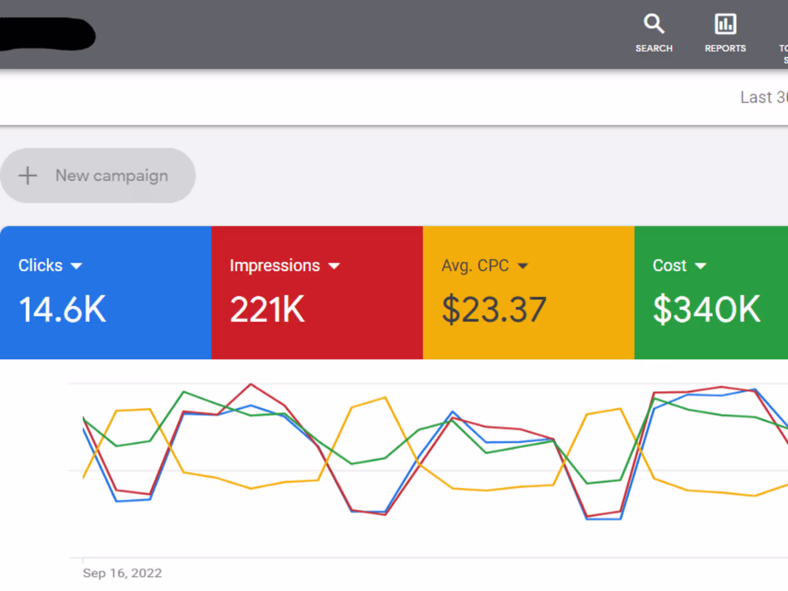Click the Sep 16, 2022 axis label

[x=122, y=573]
